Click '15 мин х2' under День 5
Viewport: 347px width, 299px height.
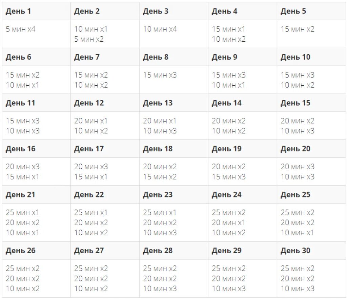[298, 29]
